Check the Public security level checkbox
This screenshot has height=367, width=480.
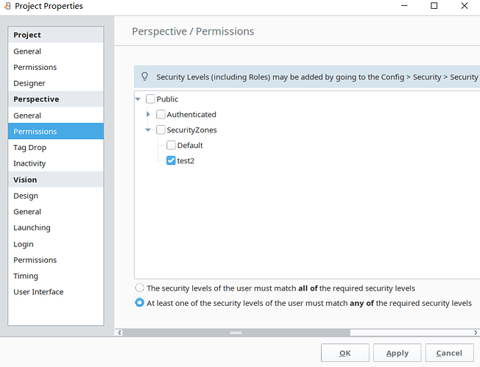coord(151,99)
